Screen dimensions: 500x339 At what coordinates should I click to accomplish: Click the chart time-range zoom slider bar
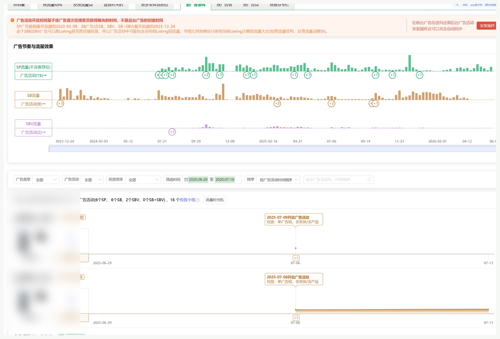point(272,149)
